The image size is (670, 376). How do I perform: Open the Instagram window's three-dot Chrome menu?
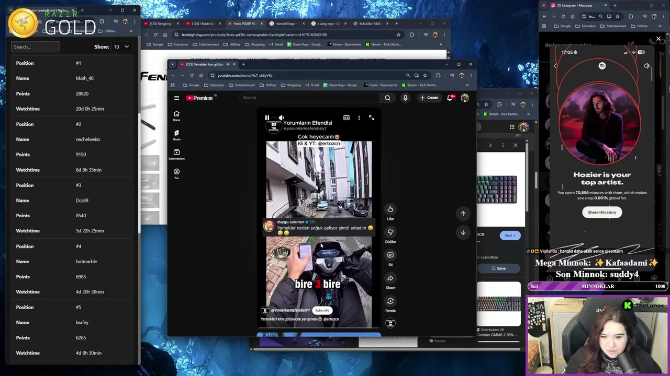click(x=663, y=16)
